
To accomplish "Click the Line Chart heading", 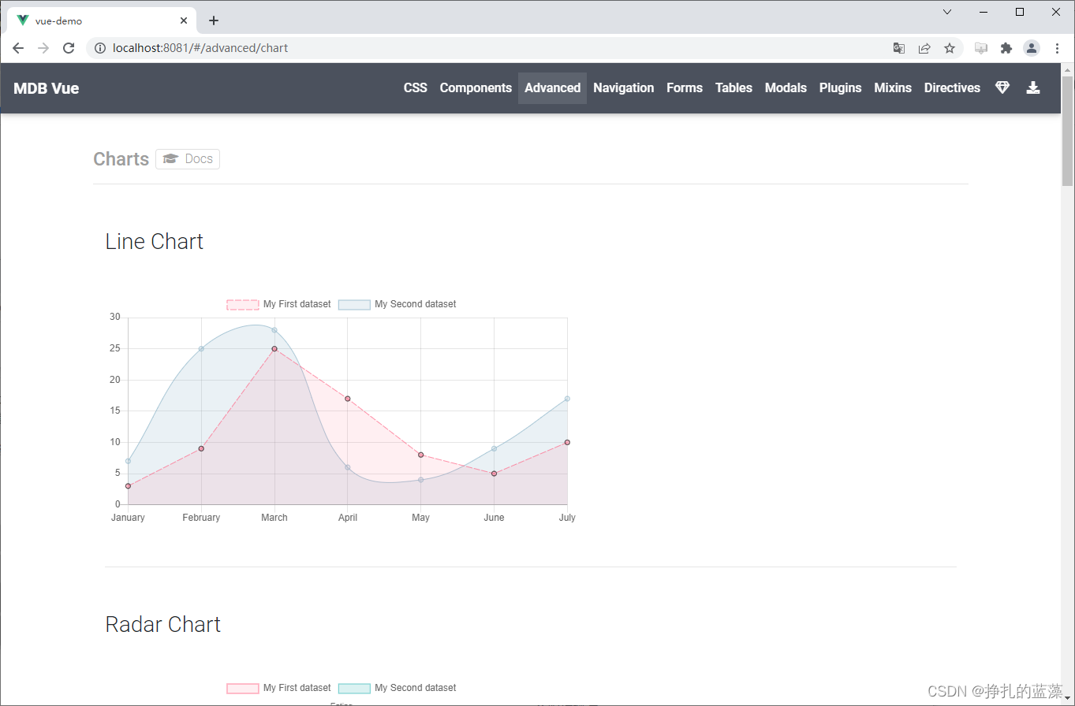I will (x=155, y=241).
